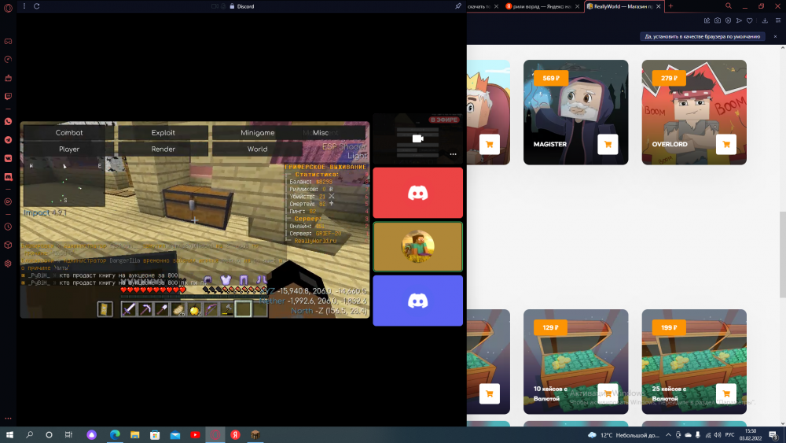Open Settings gear icon in sidebar
Screen dimensions: 786x443
click(8, 264)
